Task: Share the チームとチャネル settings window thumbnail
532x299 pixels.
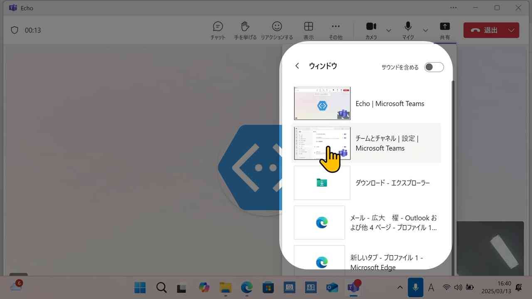Action: [322, 142]
